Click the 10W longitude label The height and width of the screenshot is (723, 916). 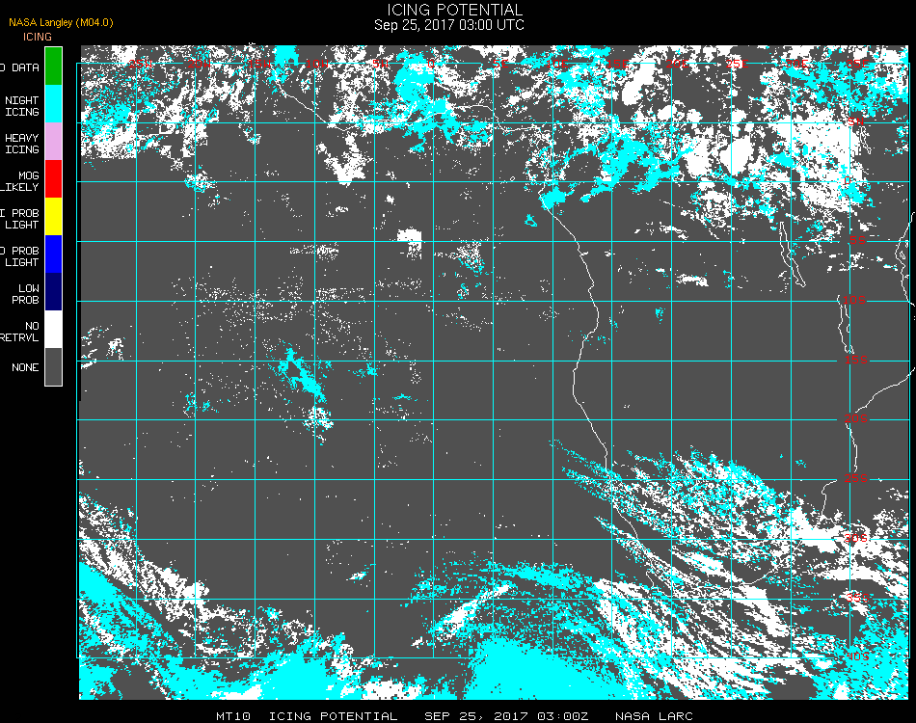click(x=317, y=64)
